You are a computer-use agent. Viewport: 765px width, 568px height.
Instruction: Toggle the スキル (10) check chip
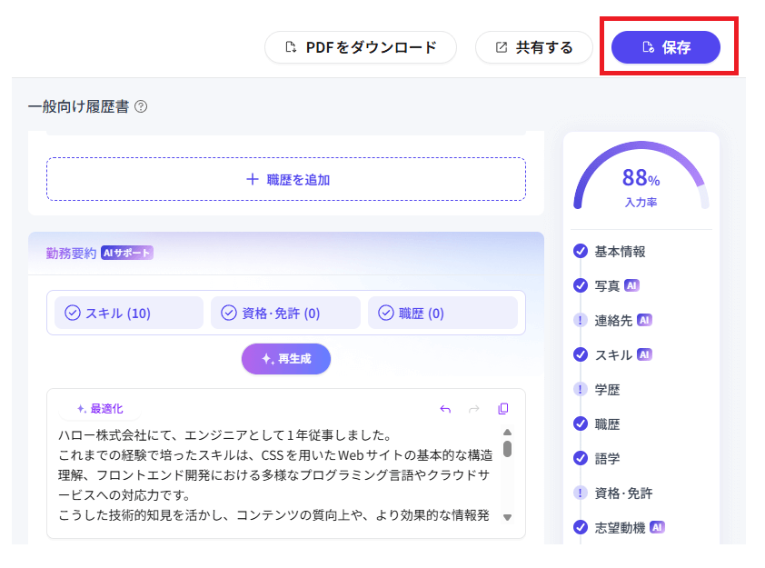128,313
